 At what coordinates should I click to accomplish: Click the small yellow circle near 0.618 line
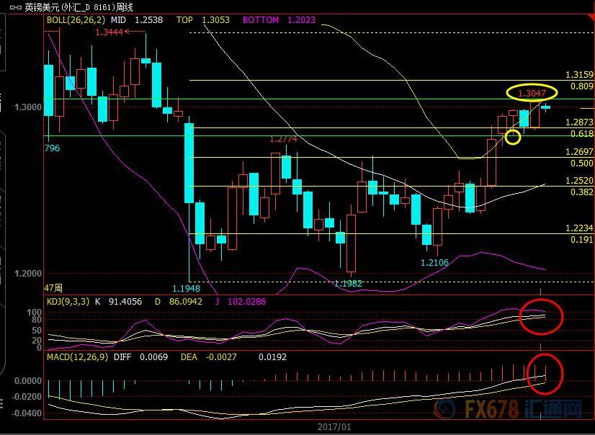click(x=513, y=137)
